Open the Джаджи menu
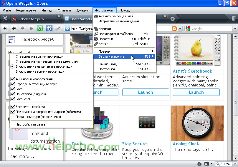Viewport: 238px width, 167px height. (83, 10)
